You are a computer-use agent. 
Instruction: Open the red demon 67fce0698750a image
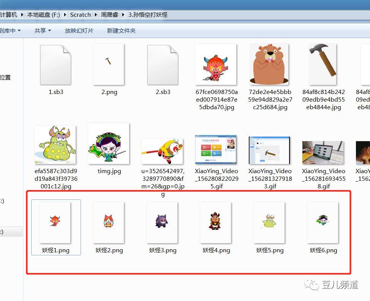click(x=216, y=64)
